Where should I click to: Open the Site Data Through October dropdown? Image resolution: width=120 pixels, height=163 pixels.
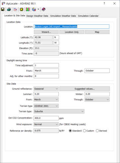pos(97,99)
